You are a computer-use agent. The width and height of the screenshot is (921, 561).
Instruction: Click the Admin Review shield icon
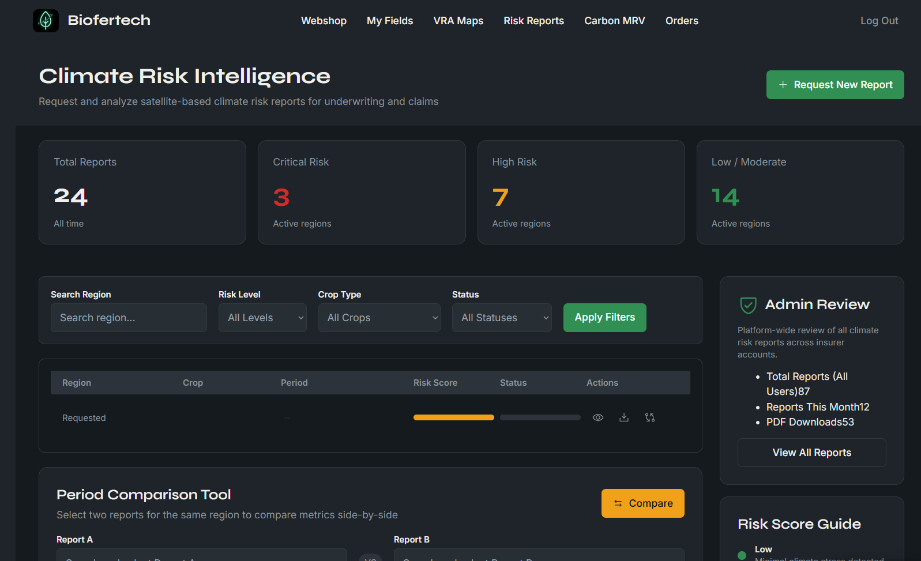pos(748,305)
